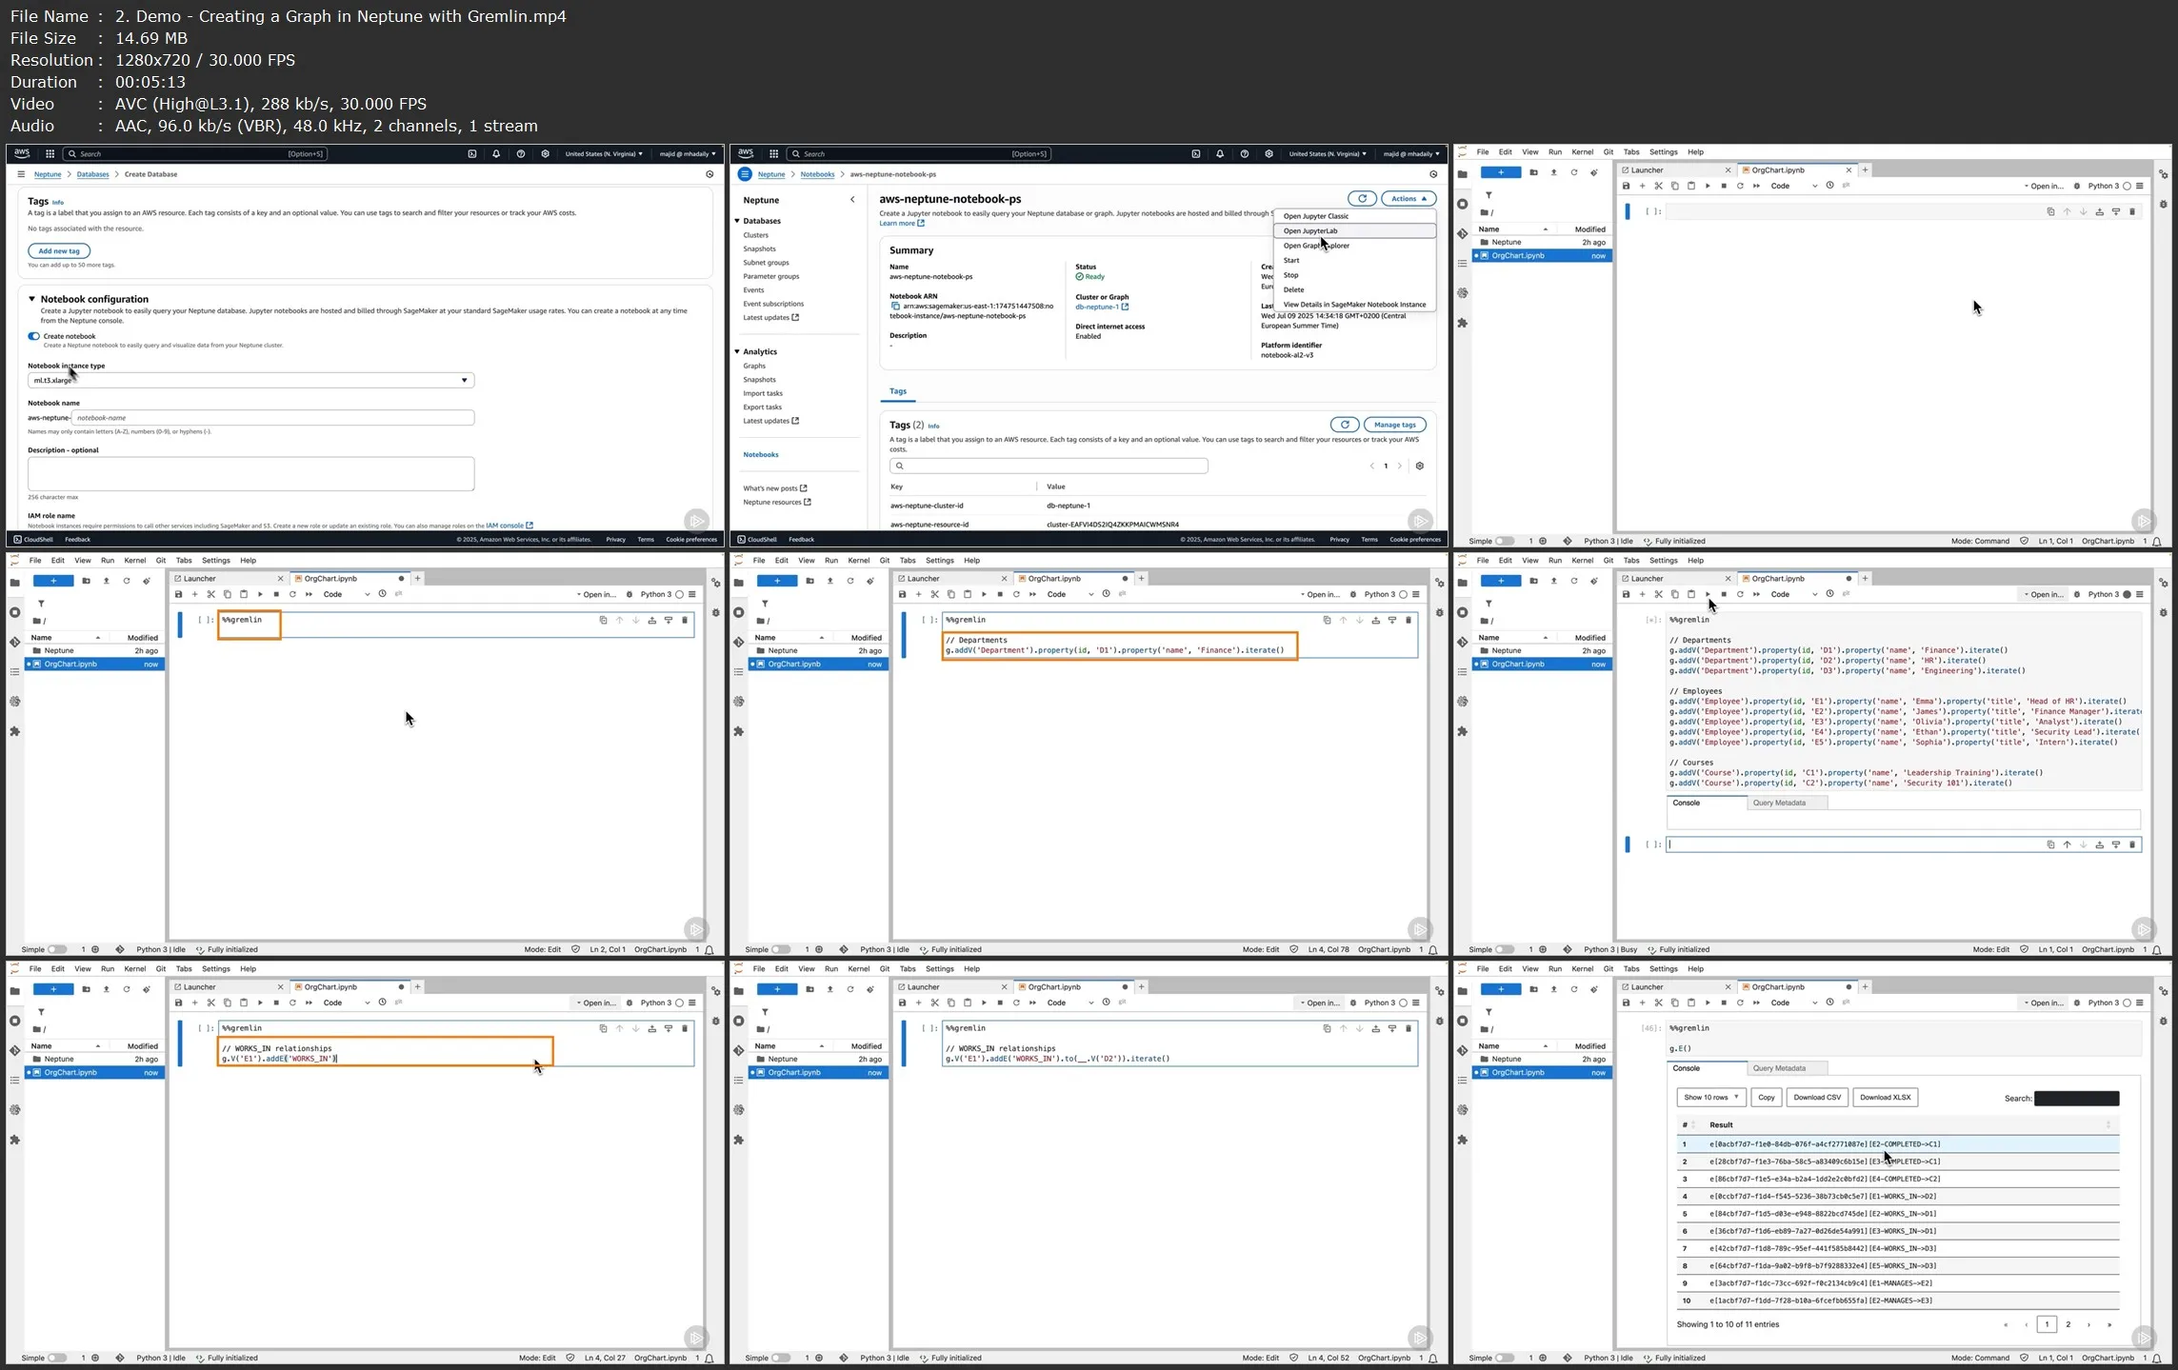This screenshot has height=1370, width=2178.
Task: Save notebook in the g.E() results frame toolbar
Action: 1627,1003
